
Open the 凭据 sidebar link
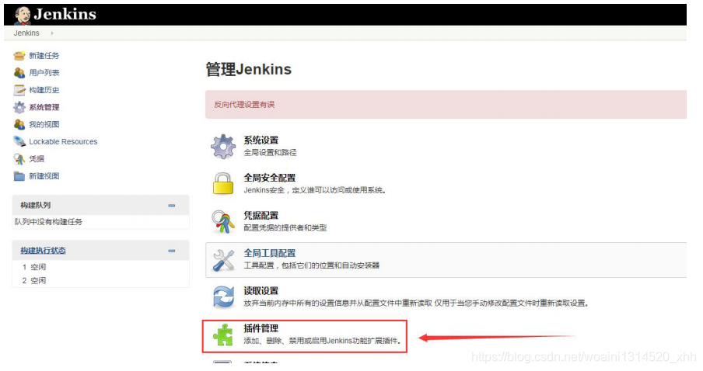(37, 159)
